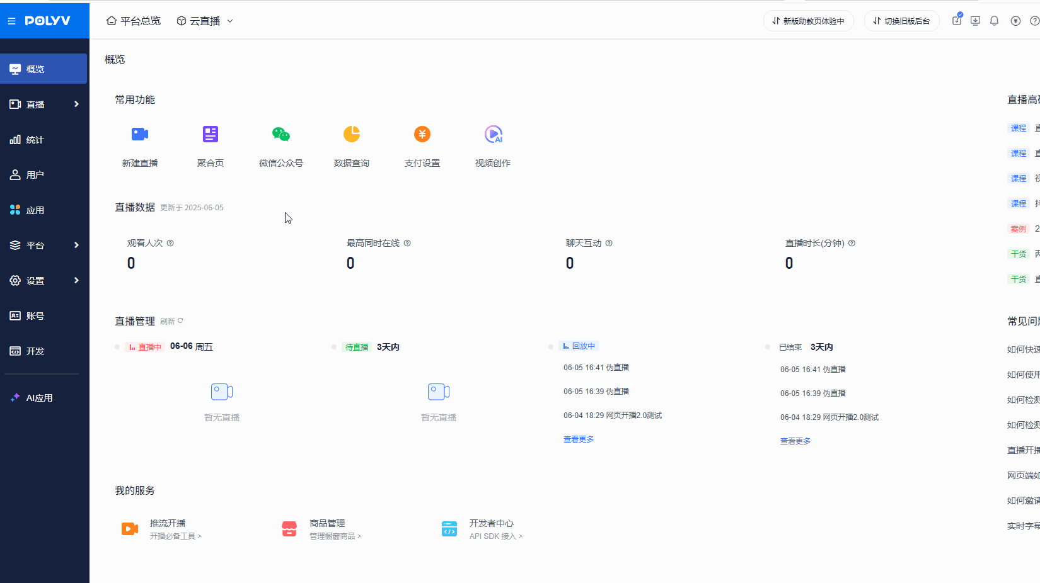The height and width of the screenshot is (583, 1040).
Task: Show the help tip beside 聊天互动
Action: (609, 243)
